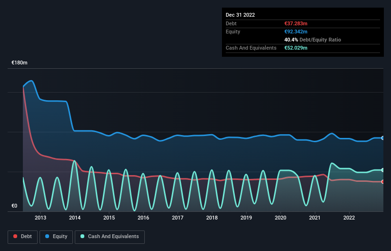Image resolution: width=391 pixels, height=251 pixels.
Task: Click the 2022 x-axis label
Action: 349,218
